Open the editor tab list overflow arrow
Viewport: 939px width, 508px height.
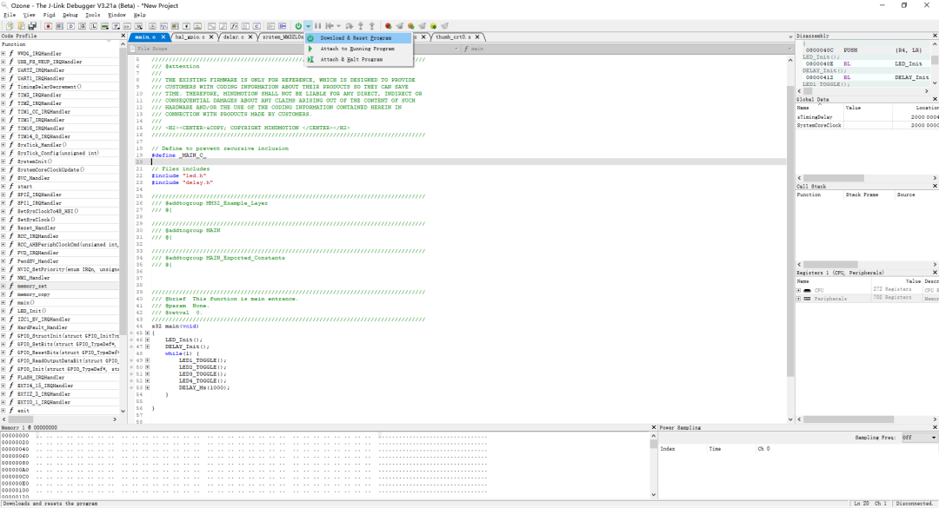coord(789,37)
